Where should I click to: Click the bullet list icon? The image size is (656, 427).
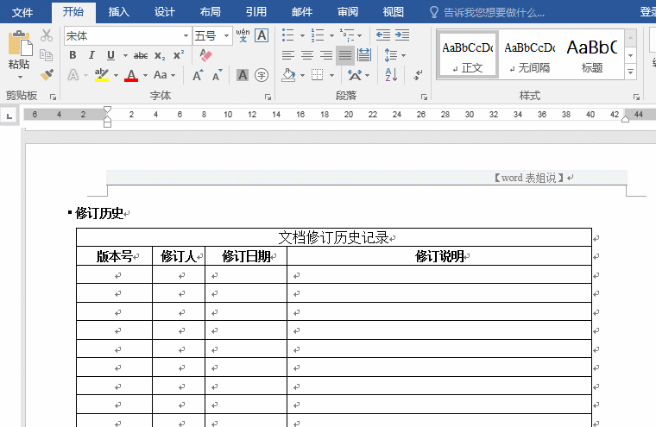(288, 35)
